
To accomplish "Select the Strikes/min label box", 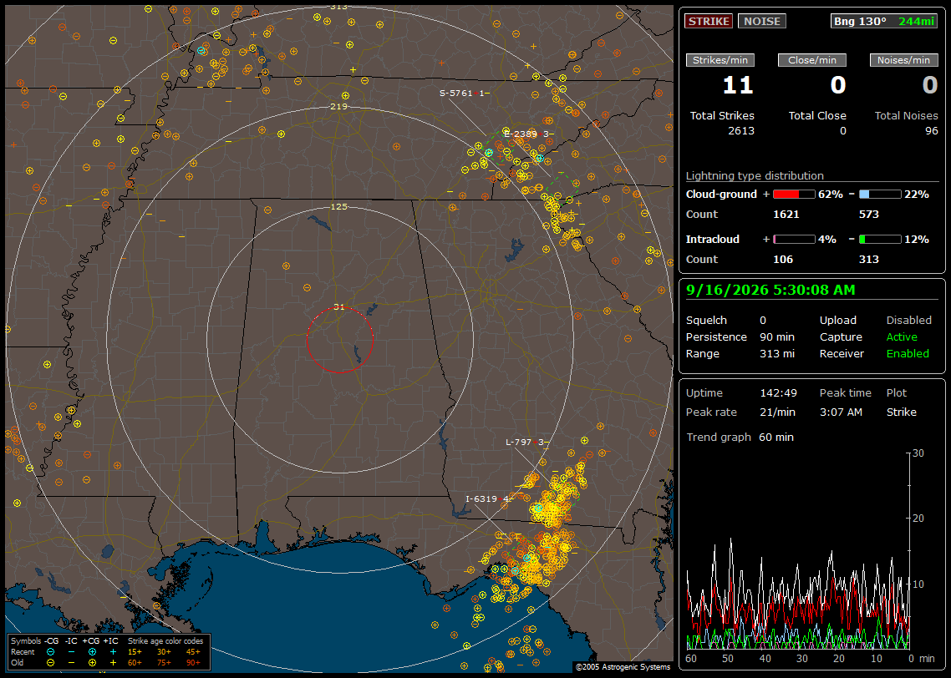I will click(x=720, y=60).
